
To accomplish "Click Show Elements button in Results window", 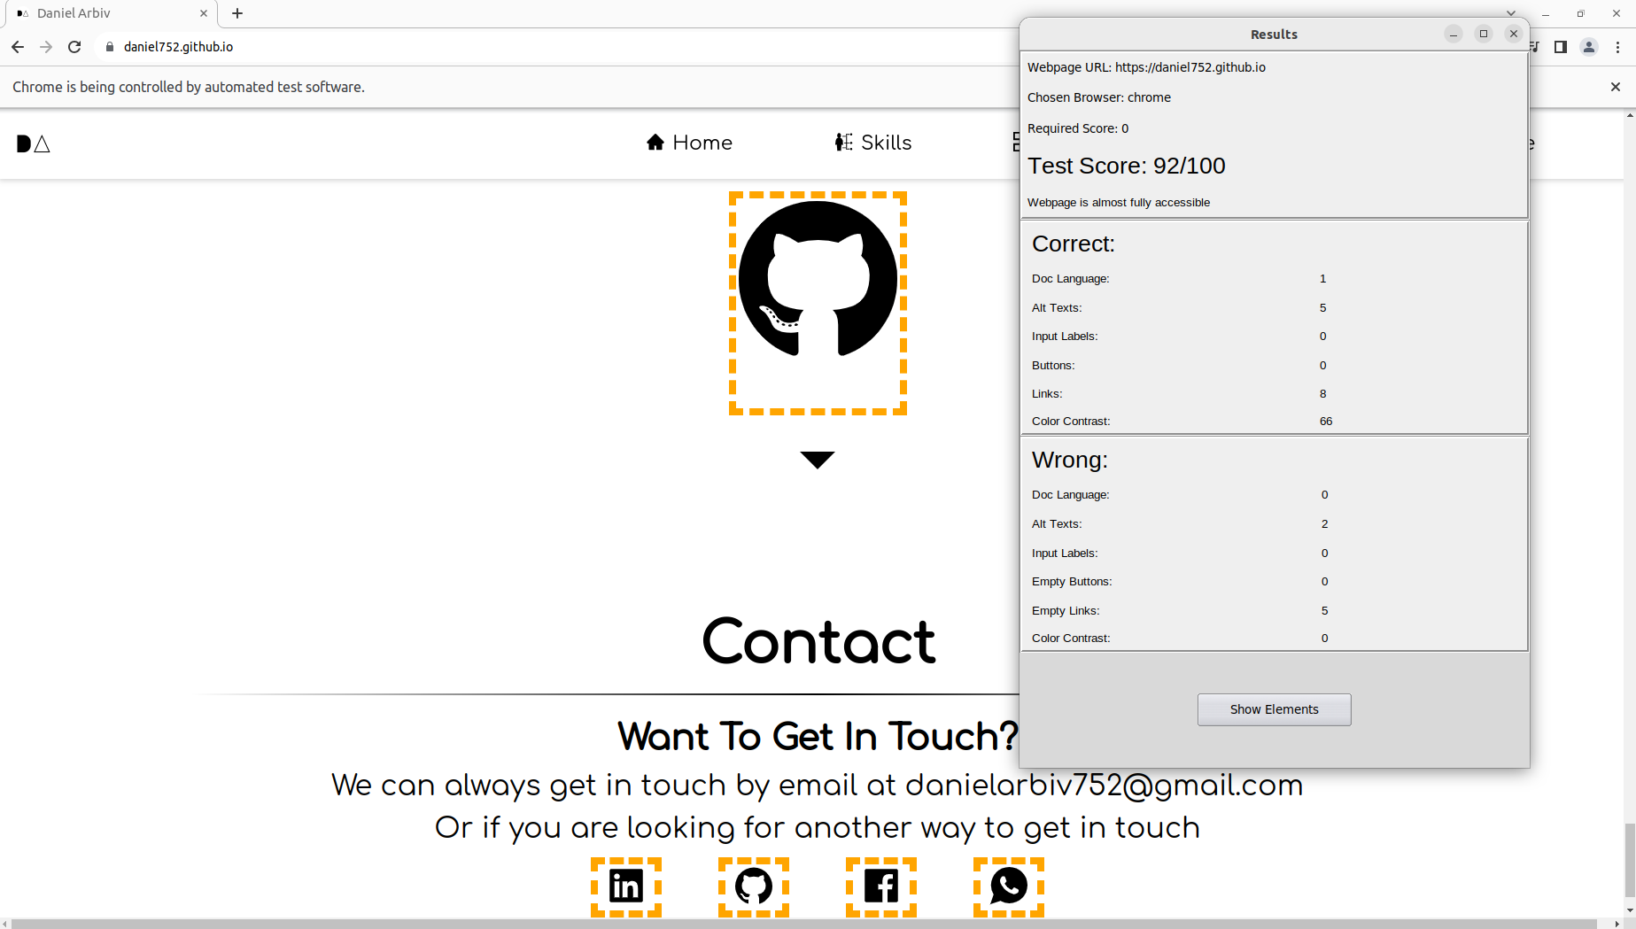I will coord(1274,709).
